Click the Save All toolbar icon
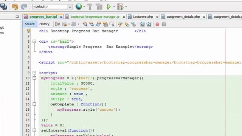 click(x=3, y=7)
